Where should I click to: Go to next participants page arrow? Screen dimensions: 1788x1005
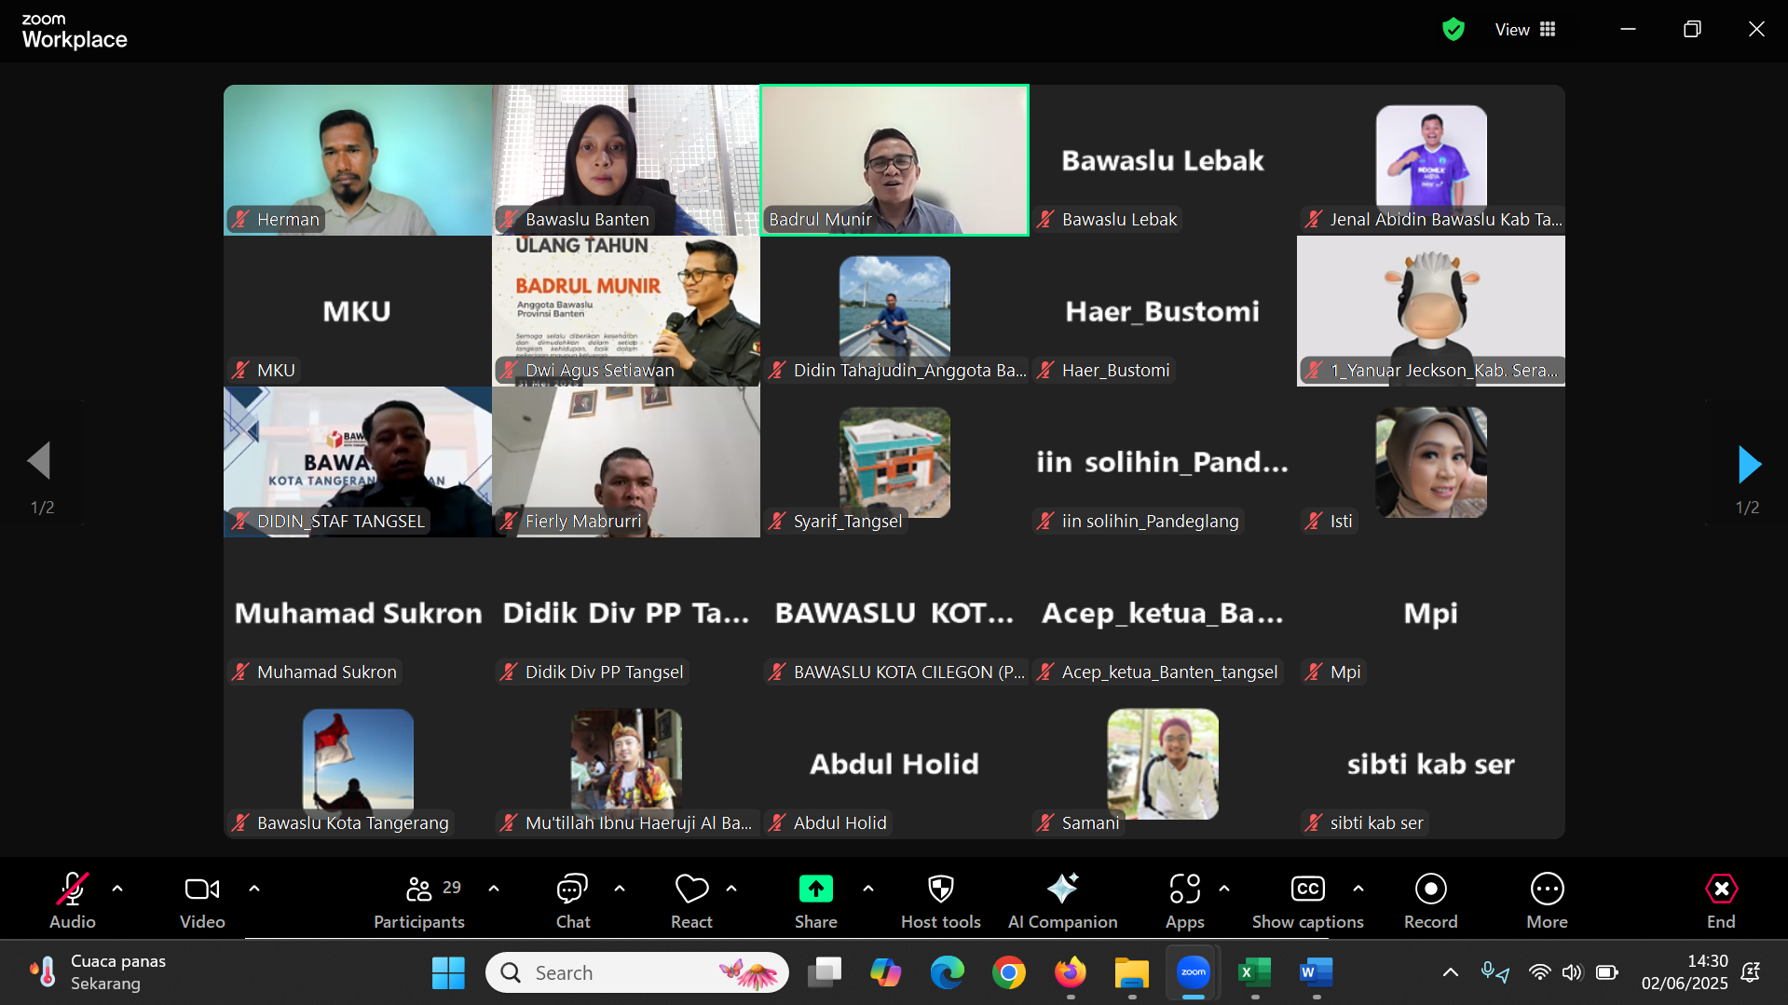pyautogui.click(x=1749, y=464)
